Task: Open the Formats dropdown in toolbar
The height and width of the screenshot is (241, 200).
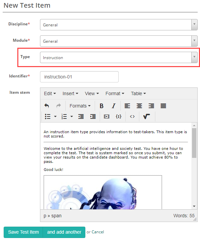Action: [80, 106]
